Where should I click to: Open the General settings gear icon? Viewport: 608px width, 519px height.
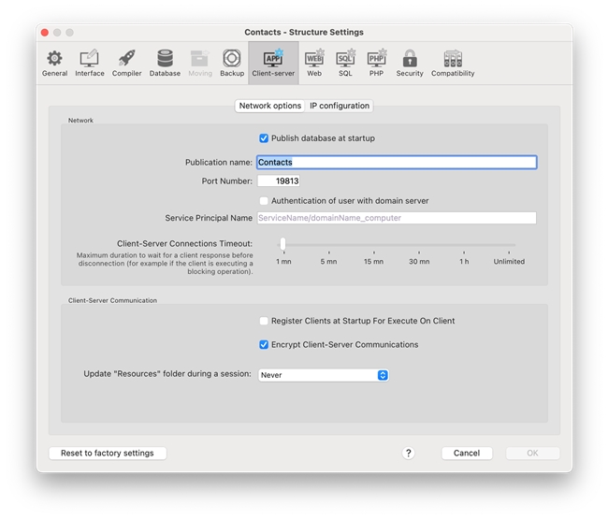point(54,59)
